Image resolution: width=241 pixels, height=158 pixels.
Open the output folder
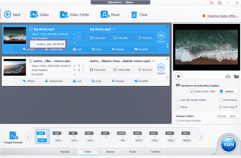(x=233, y=116)
